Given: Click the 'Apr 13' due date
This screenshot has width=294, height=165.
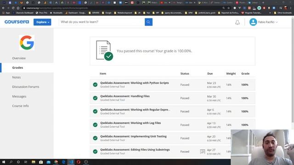Looking at the screenshot, I should [211, 123].
